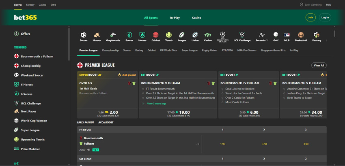The width and height of the screenshot is (345, 166).
Task: Open the Champions League icon
Action: 223,37
